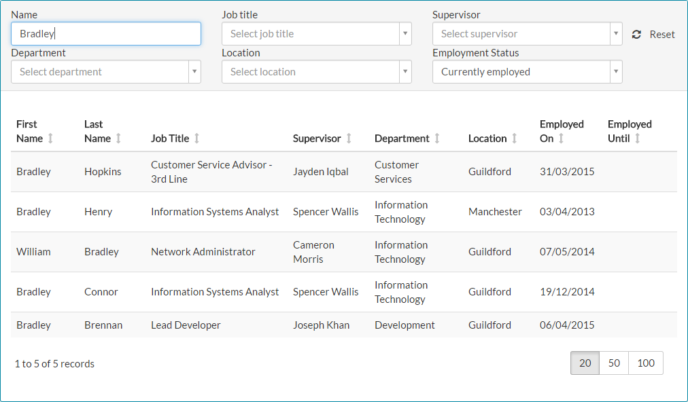Image resolution: width=688 pixels, height=402 pixels.
Task: Show 20 records per page
Action: [x=585, y=363]
